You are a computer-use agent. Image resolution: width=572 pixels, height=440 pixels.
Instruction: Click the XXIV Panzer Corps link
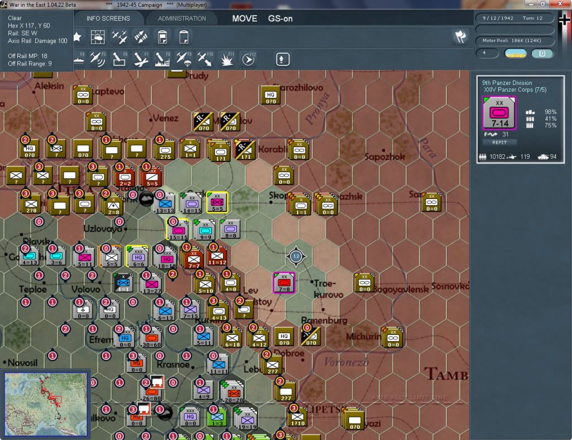point(515,90)
